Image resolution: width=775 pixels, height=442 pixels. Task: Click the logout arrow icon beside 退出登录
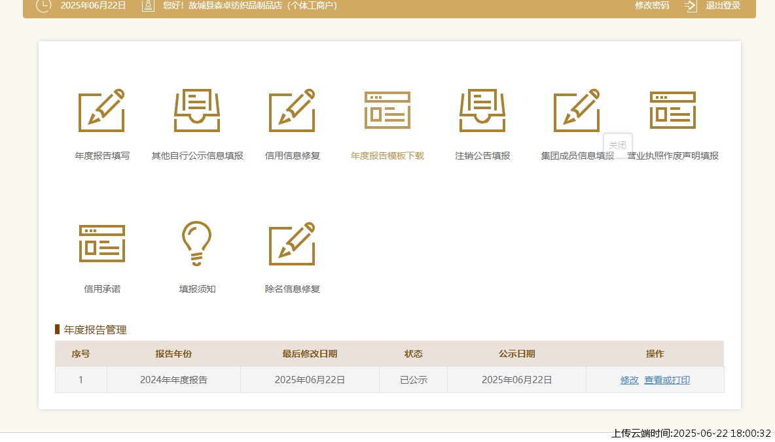click(691, 6)
